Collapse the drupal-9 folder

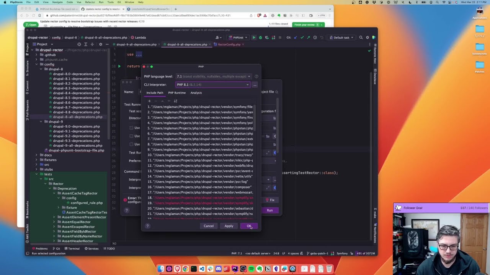tap(41, 121)
